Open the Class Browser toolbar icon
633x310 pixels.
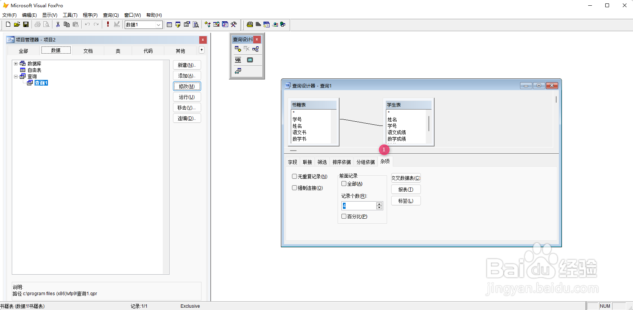tap(208, 24)
